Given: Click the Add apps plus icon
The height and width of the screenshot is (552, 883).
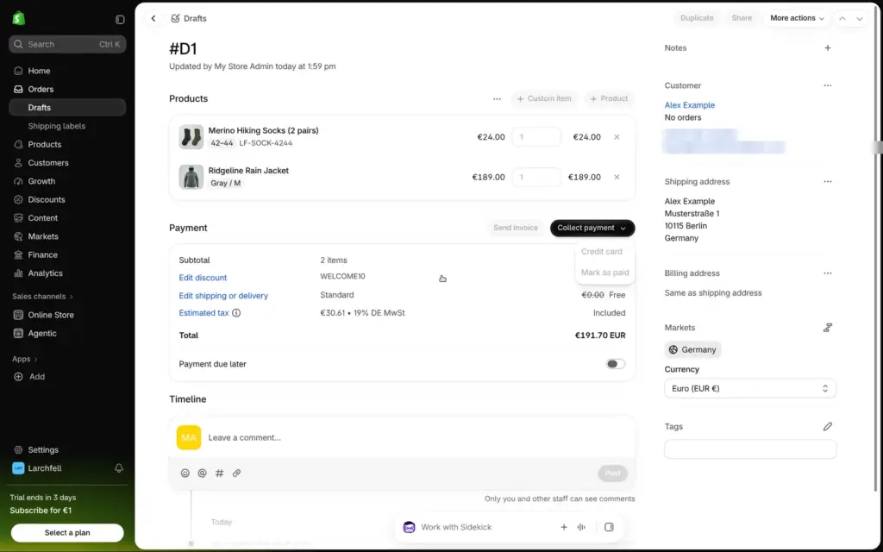Looking at the screenshot, I should point(19,377).
